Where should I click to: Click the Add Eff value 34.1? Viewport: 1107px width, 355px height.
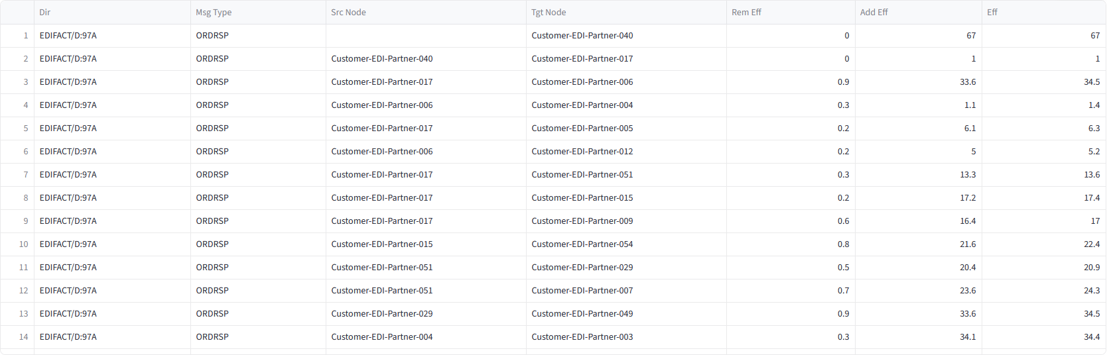(967, 337)
